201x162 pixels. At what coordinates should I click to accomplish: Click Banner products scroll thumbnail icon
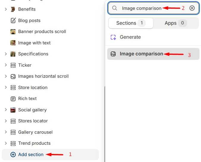(13, 32)
